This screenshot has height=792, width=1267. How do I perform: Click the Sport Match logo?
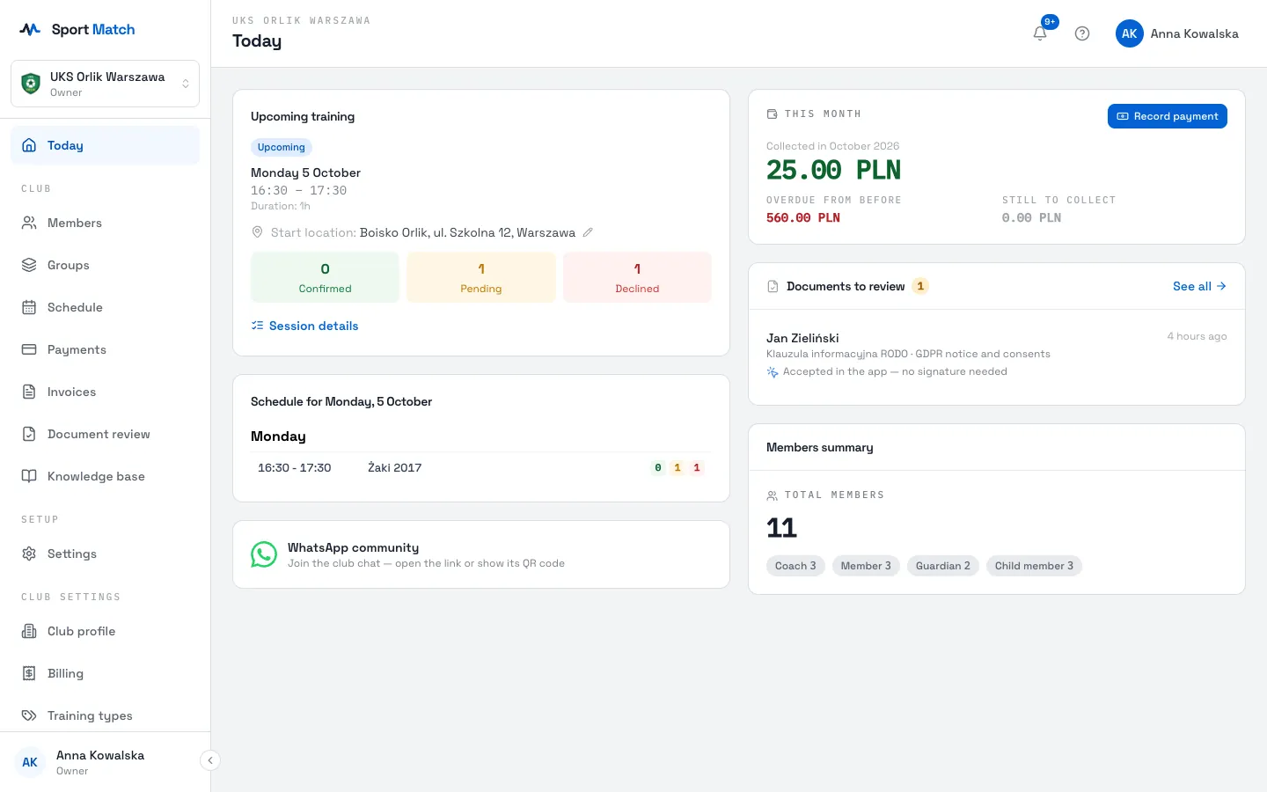click(x=77, y=29)
